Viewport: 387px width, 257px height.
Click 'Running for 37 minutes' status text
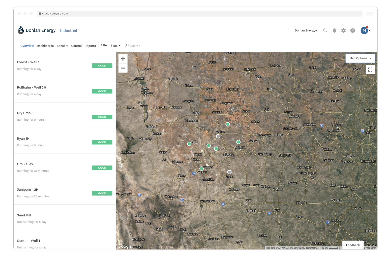point(33,171)
